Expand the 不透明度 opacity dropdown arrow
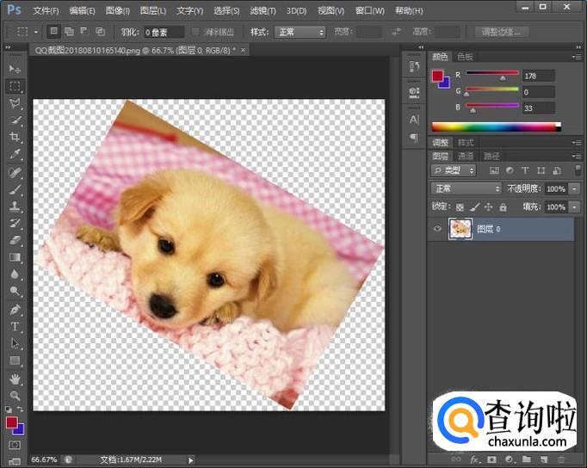 [574, 188]
